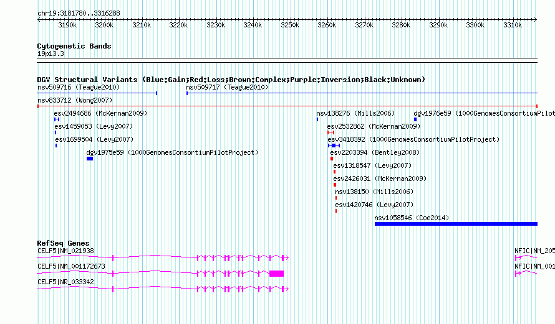
Task: Click dgv1976e59 variant label
Action: pyautogui.click(x=484, y=113)
